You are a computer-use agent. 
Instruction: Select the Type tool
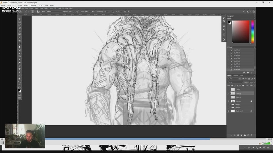pyautogui.click(x=20, y=69)
